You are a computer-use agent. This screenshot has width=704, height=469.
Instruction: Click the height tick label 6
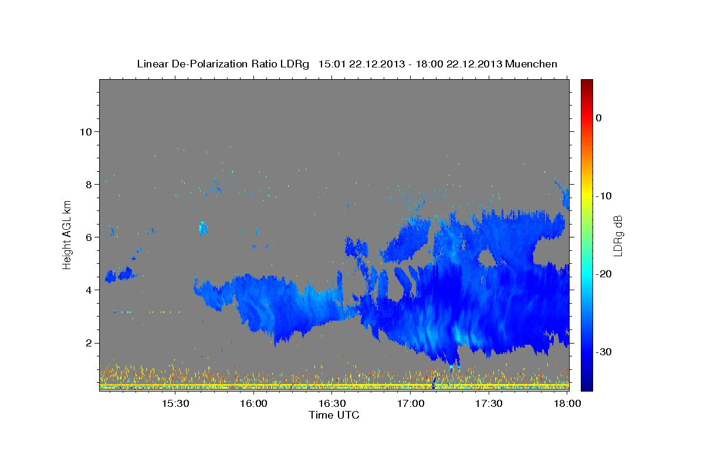88,237
